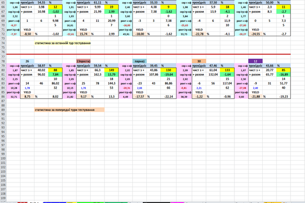Click the YIELD value '-22,78'

199,34
